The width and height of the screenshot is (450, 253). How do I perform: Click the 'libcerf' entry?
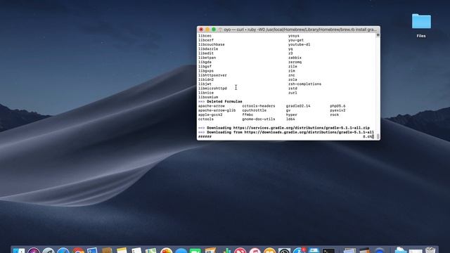pyautogui.click(x=206, y=40)
